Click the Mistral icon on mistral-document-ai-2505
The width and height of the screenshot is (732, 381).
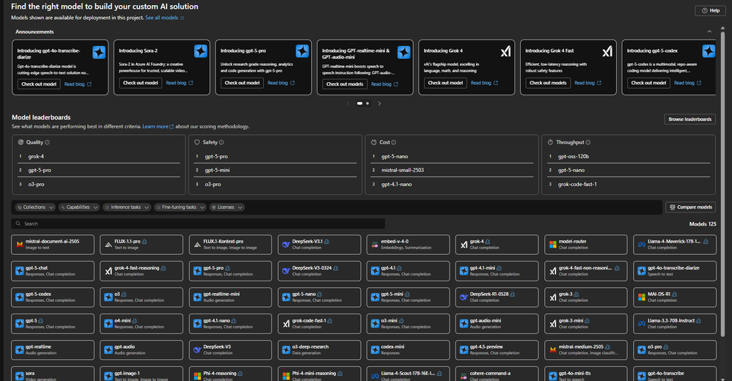click(20, 245)
